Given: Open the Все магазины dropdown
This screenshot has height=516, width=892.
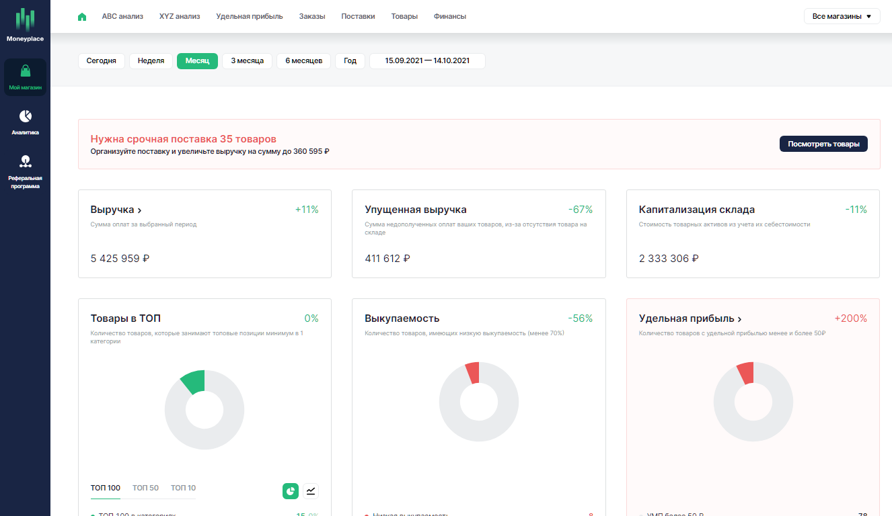Looking at the screenshot, I should point(842,16).
